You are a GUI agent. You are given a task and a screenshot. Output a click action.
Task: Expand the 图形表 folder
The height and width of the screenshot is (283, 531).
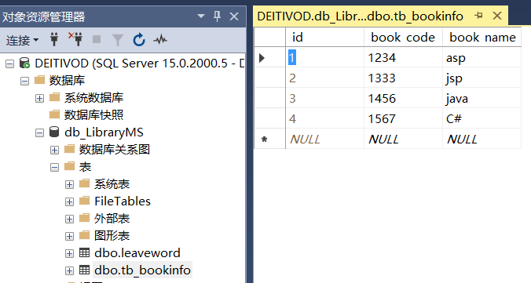pyautogui.click(x=69, y=236)
